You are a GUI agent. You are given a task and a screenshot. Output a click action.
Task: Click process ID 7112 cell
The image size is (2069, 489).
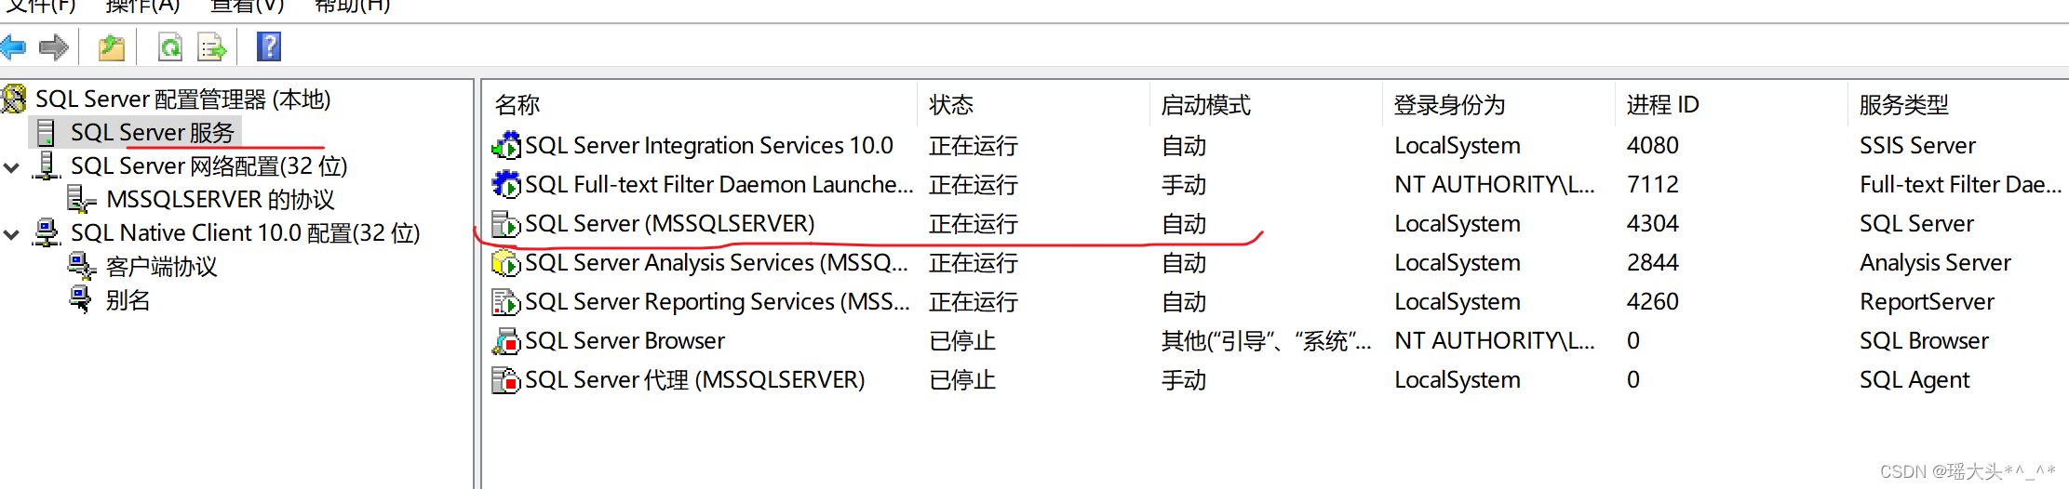pyautogui.click(x=1653, y=184)
